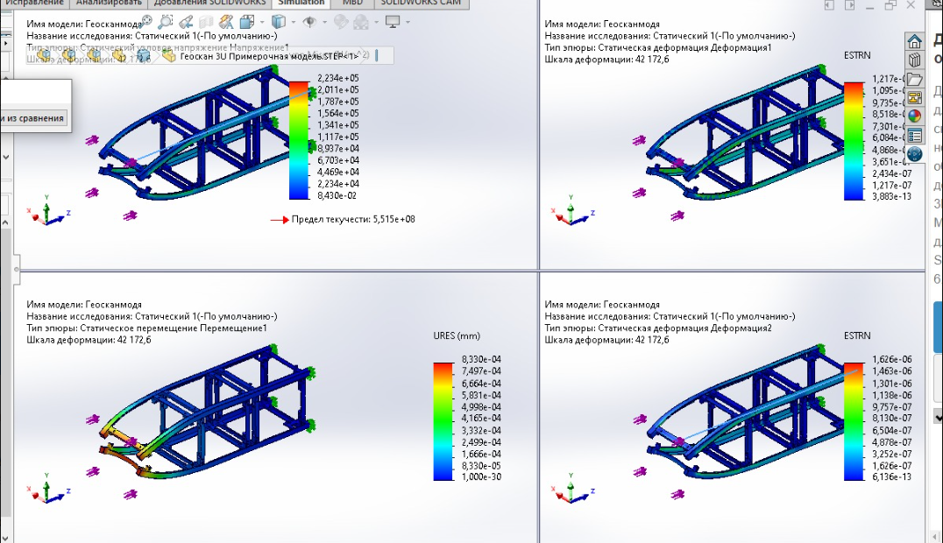Screen dimensions: 943x543
Task: Click the URES (mm) color legend bar
Action: (x=443, y=421)
